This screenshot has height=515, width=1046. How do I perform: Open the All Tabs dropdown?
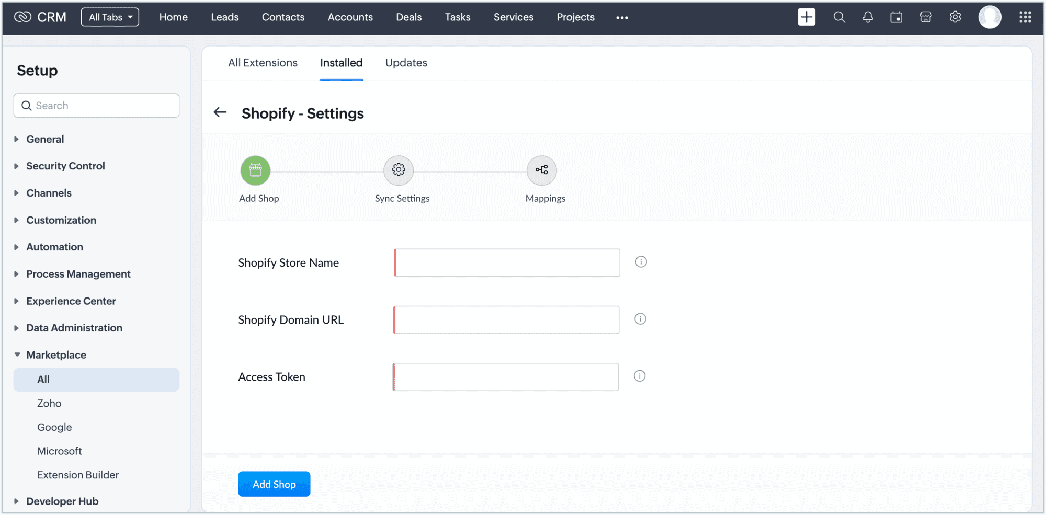coord(110,17)
